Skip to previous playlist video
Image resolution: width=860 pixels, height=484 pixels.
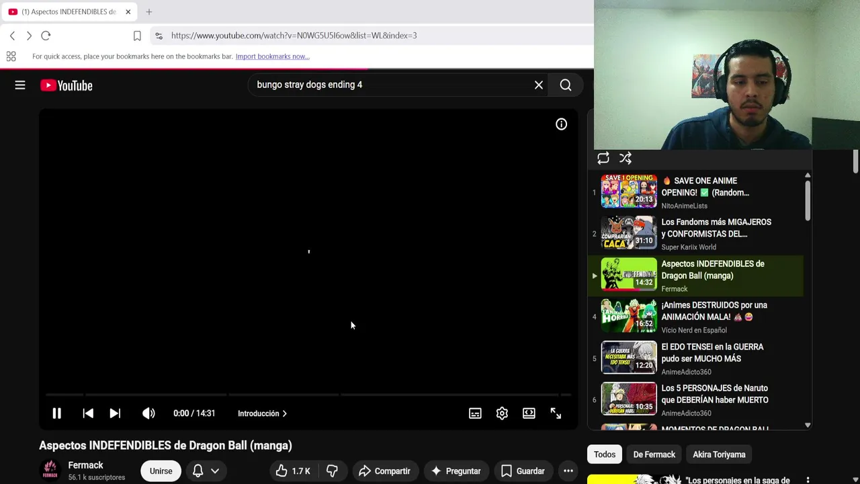pos(88,413)
